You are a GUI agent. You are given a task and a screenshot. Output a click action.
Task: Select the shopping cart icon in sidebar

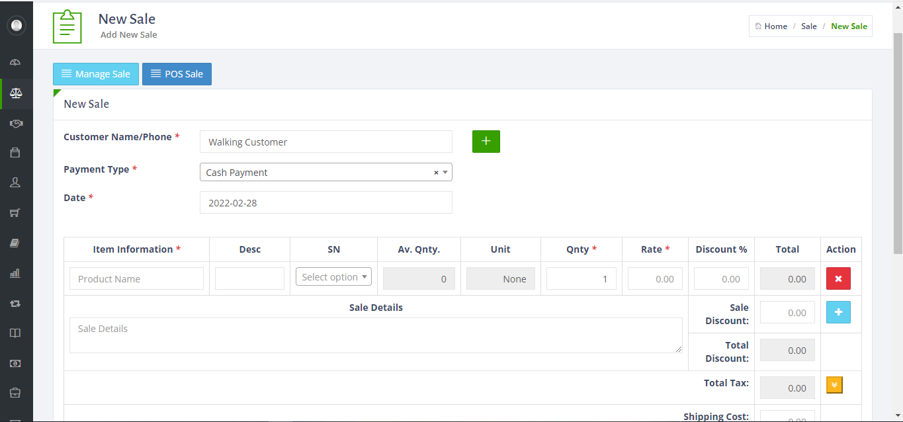point(15,212)
